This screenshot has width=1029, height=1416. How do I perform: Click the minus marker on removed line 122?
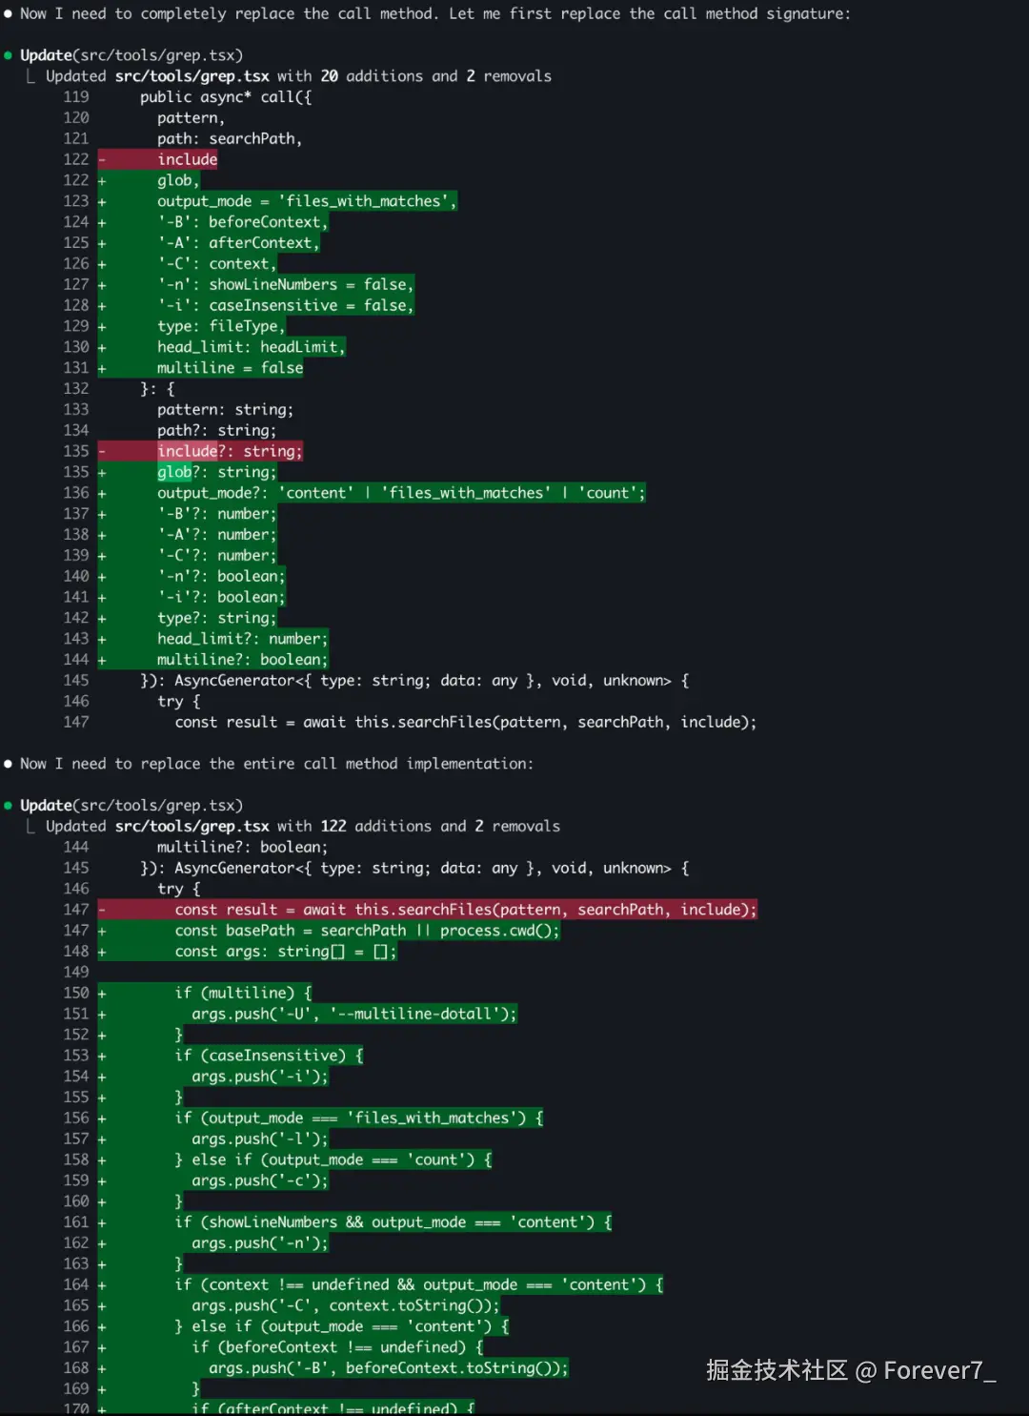point(102,159)
